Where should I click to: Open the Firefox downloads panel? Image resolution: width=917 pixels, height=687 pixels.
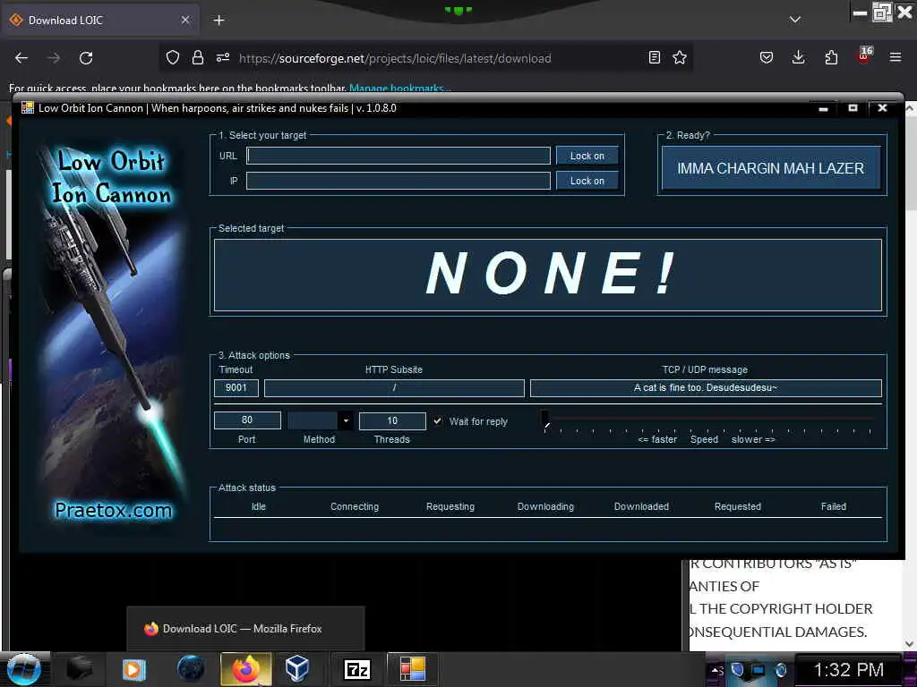point(798,57)
